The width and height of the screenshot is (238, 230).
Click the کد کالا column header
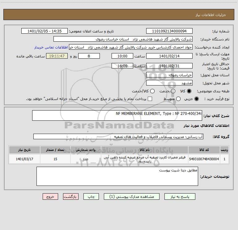[204, 150]
